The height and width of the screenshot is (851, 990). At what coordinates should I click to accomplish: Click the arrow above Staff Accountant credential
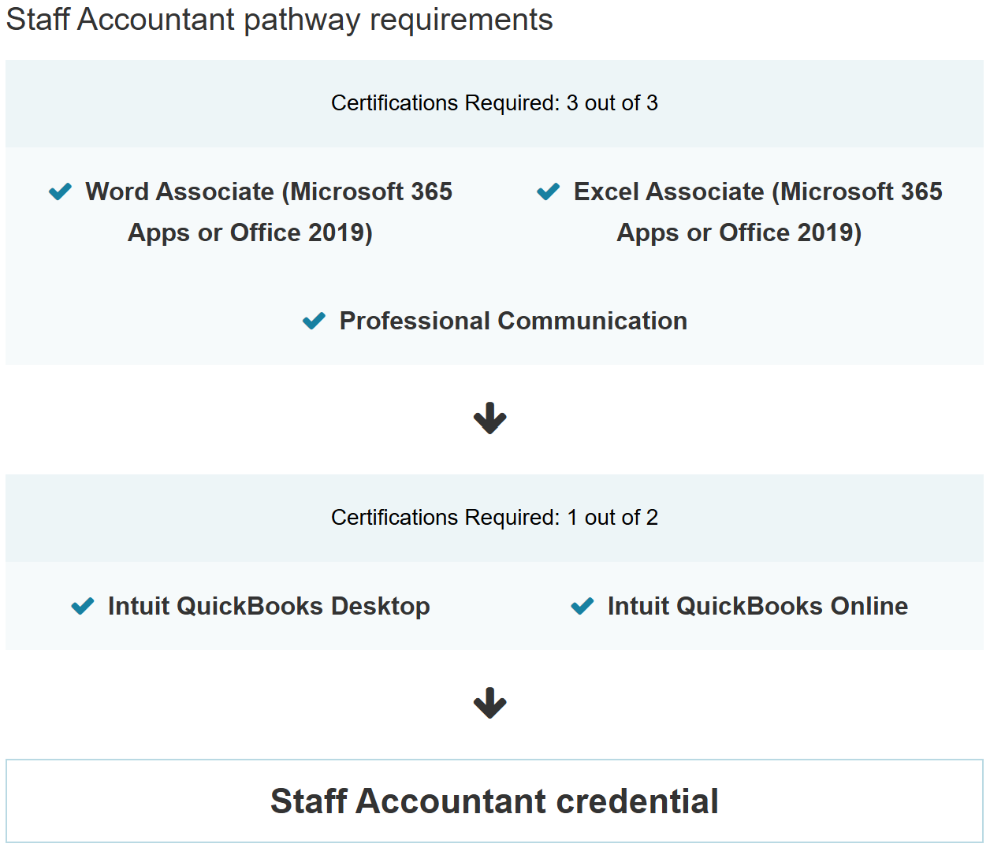[489, 703]
